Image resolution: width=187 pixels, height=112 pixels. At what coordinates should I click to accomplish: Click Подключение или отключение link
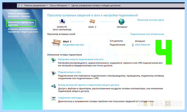click(x=147, y=34)
